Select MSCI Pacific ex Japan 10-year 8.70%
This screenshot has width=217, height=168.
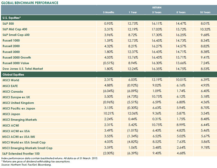(x=205, y=108)
